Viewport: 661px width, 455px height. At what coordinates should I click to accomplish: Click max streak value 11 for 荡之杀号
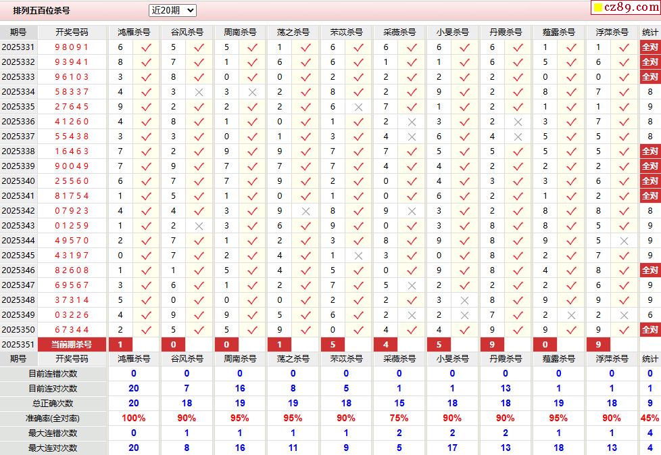pos(293,448)
